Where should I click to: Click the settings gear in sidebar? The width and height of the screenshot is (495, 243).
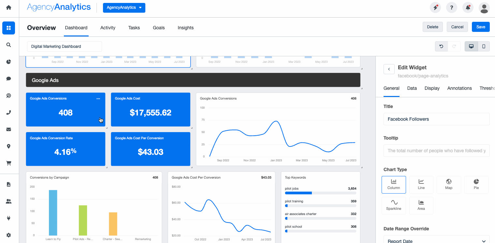tap(9, 235)
